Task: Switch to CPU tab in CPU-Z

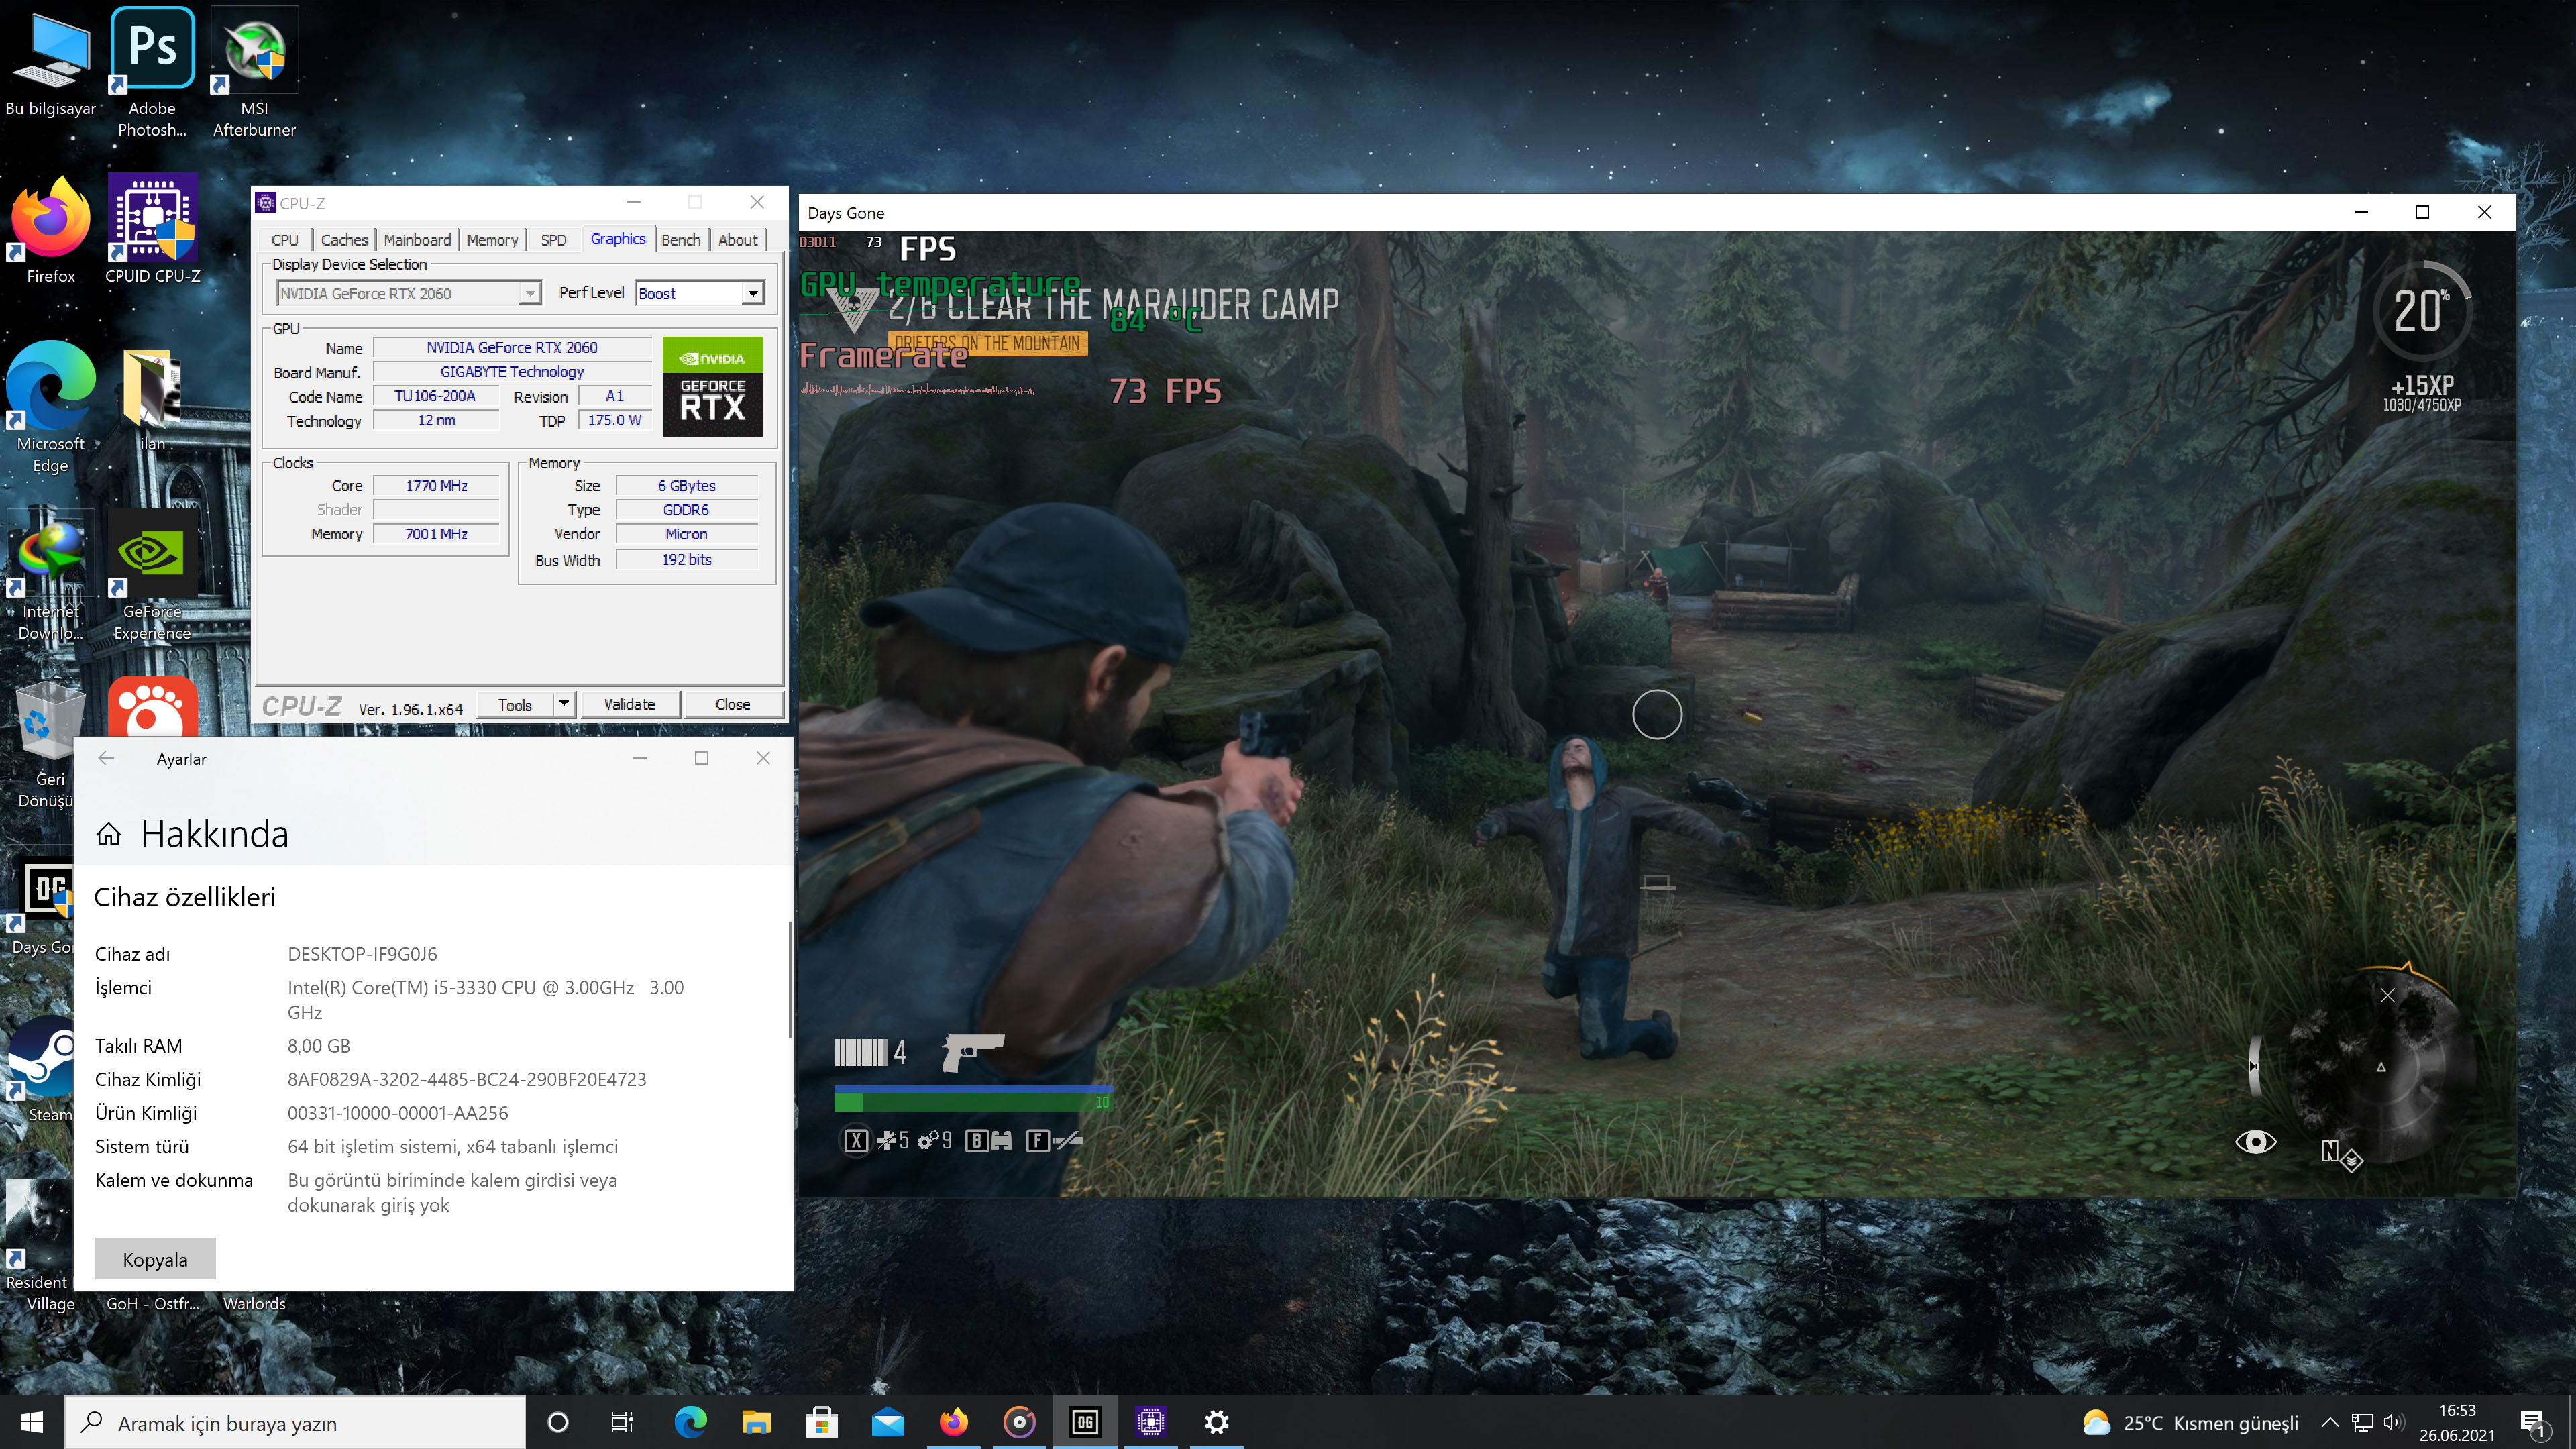Action: click(x=285, y=240)
